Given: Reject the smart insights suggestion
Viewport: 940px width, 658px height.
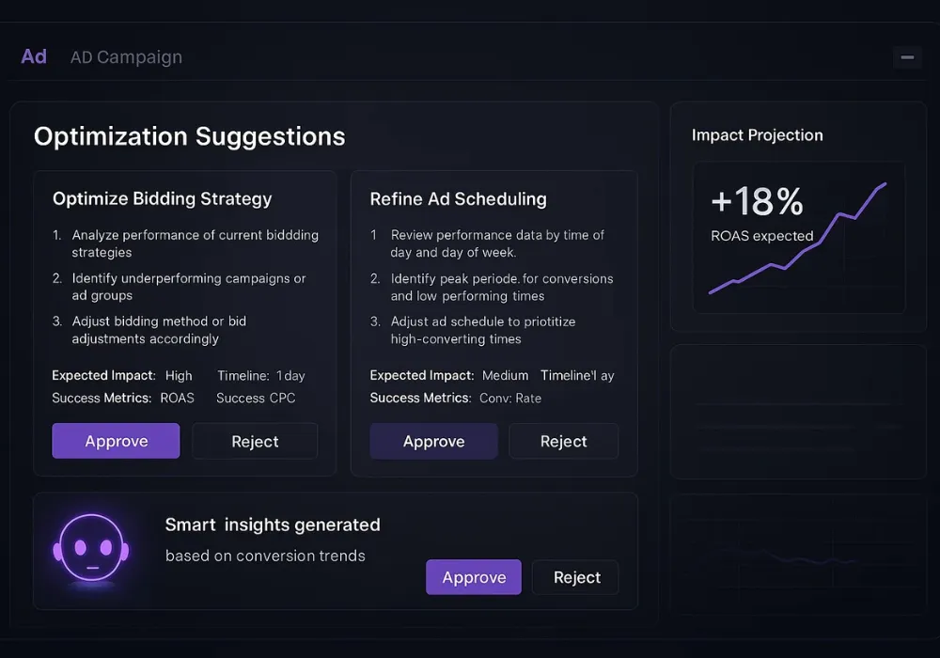Looking at the screenshot, I should point(576,577).
